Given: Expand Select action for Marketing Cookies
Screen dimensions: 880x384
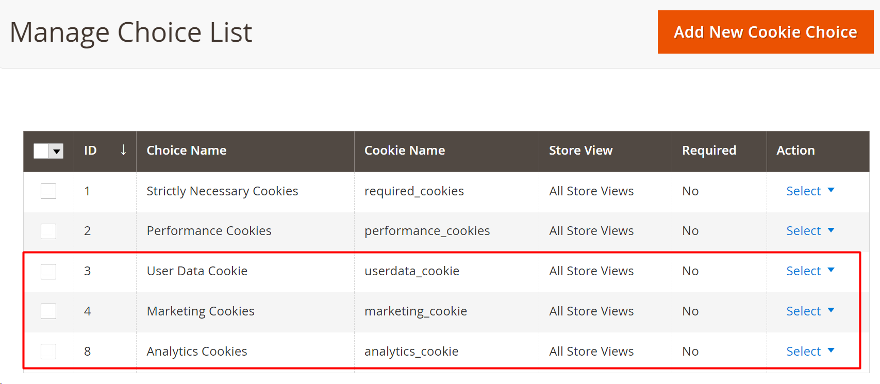Looking at the screenshot, I should coord(809,311).
